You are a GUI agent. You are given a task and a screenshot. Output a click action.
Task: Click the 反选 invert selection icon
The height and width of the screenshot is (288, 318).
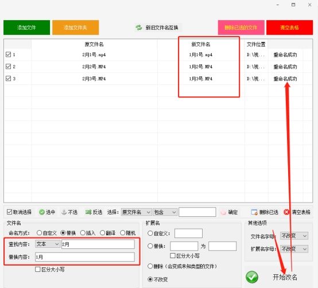tap(88, 212)
